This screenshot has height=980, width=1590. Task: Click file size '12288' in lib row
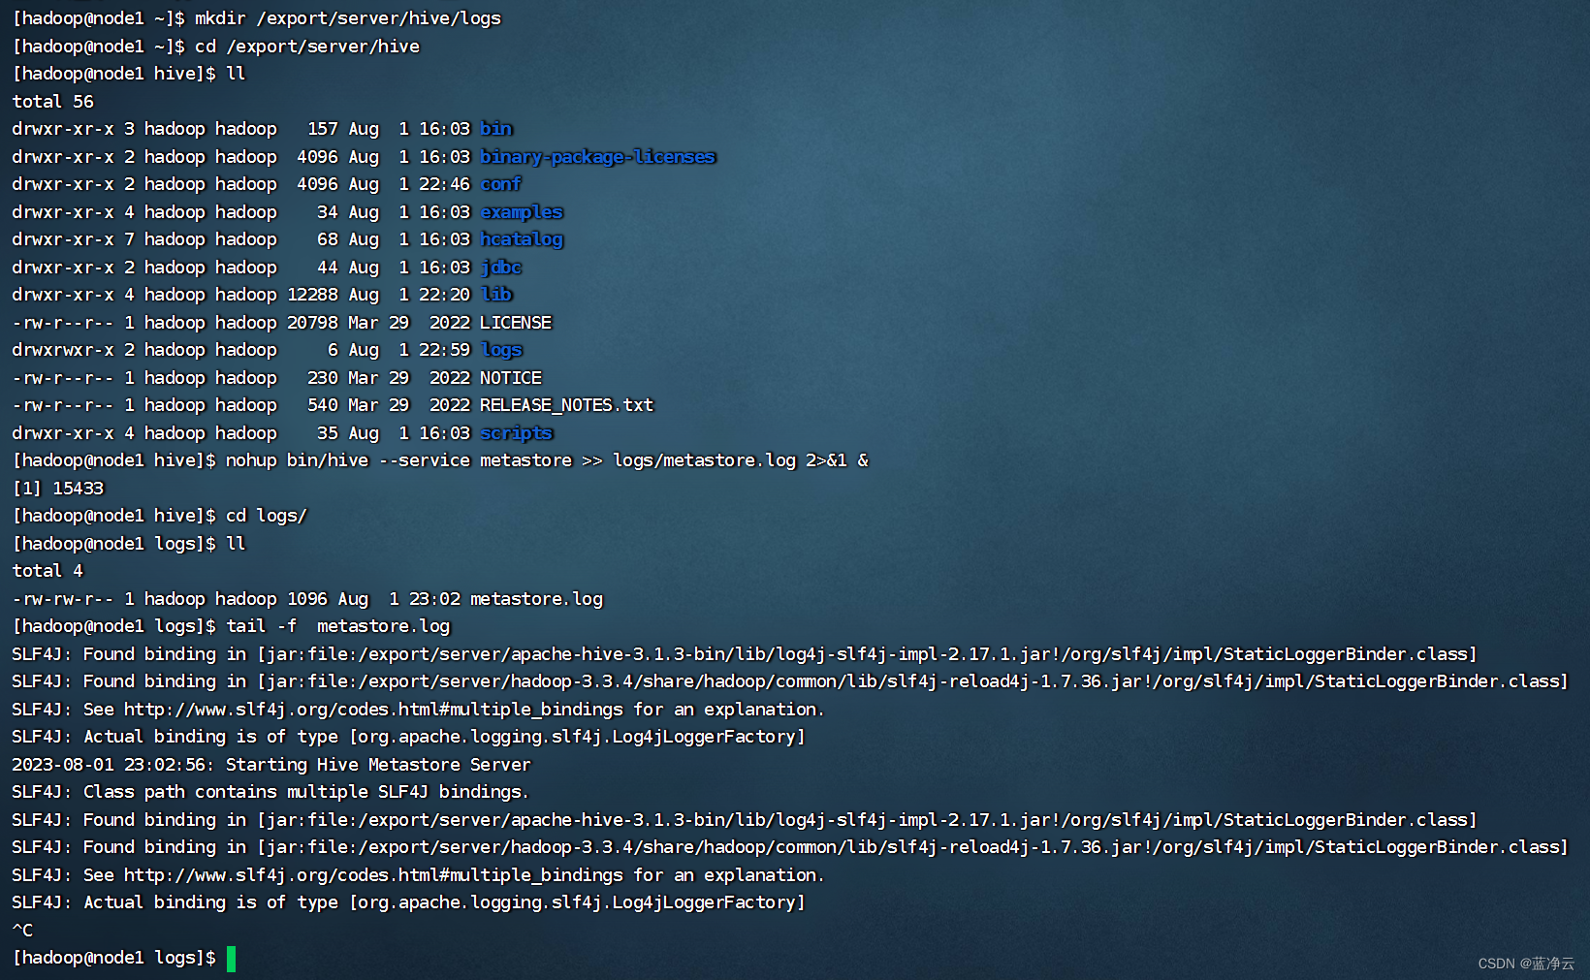click(312, 295)
